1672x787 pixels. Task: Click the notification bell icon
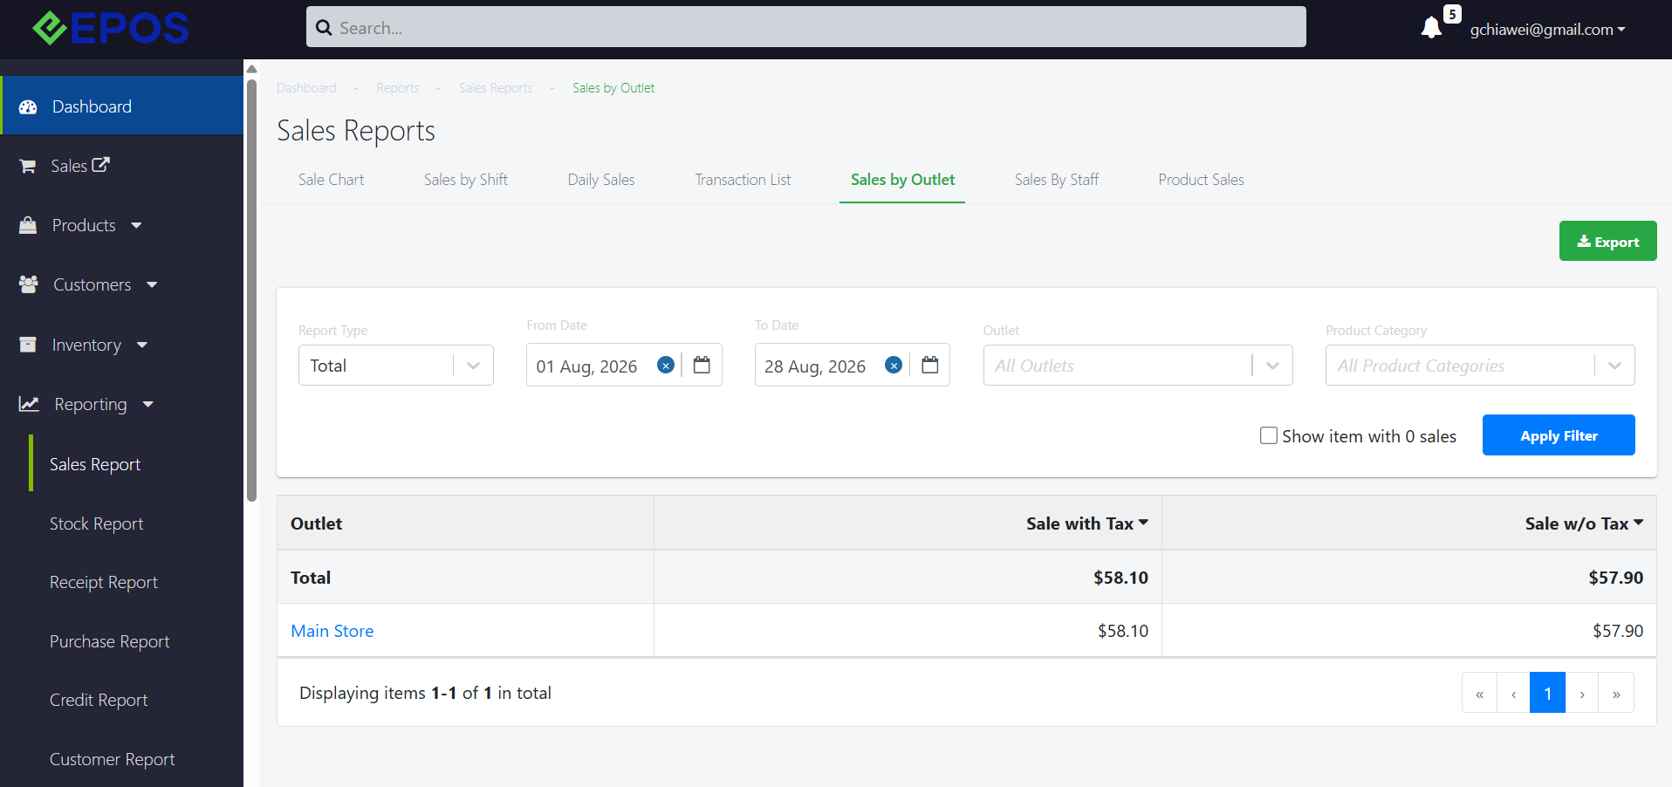pyautogui.click(x=1431, y=28)
